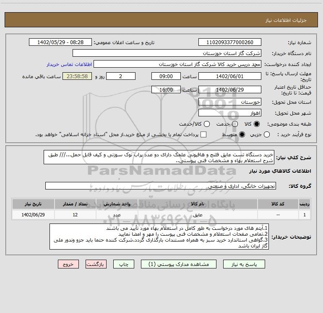Click the طبقه بندی موضوعی label
This screenshot has height=313, width=323.
(289, 124)
